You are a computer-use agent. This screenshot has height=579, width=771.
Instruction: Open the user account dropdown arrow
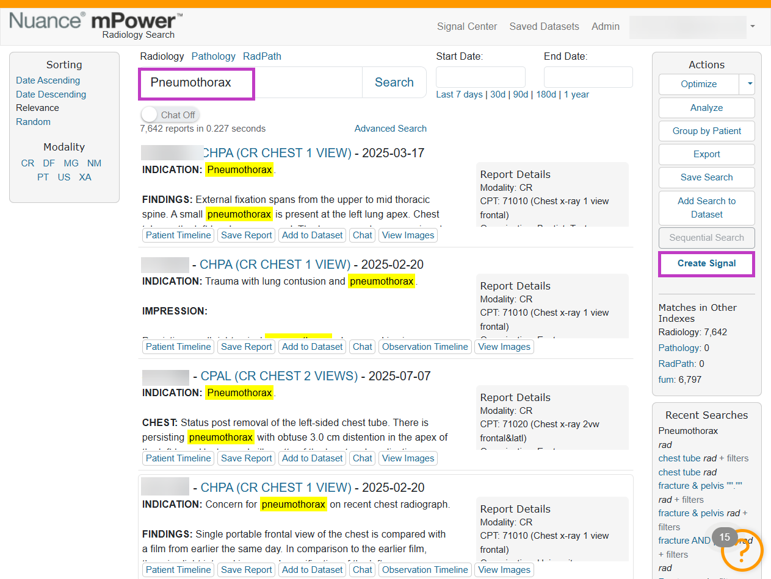[753, 26]
